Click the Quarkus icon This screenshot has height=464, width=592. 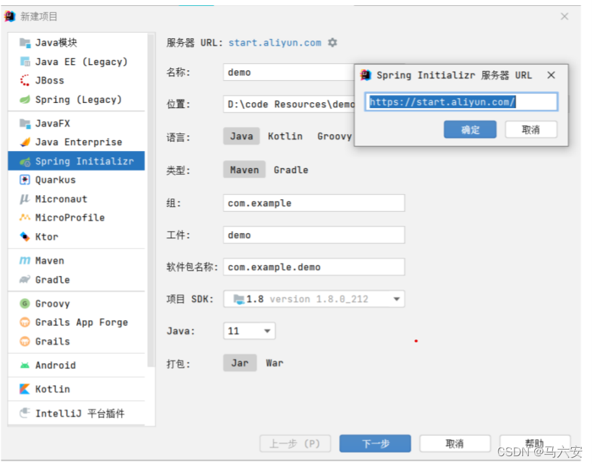[x=25, y=180]
